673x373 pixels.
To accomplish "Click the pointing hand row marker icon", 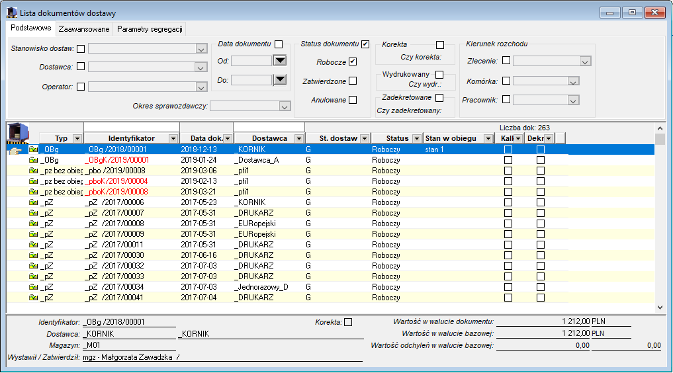I will (15, 150).
